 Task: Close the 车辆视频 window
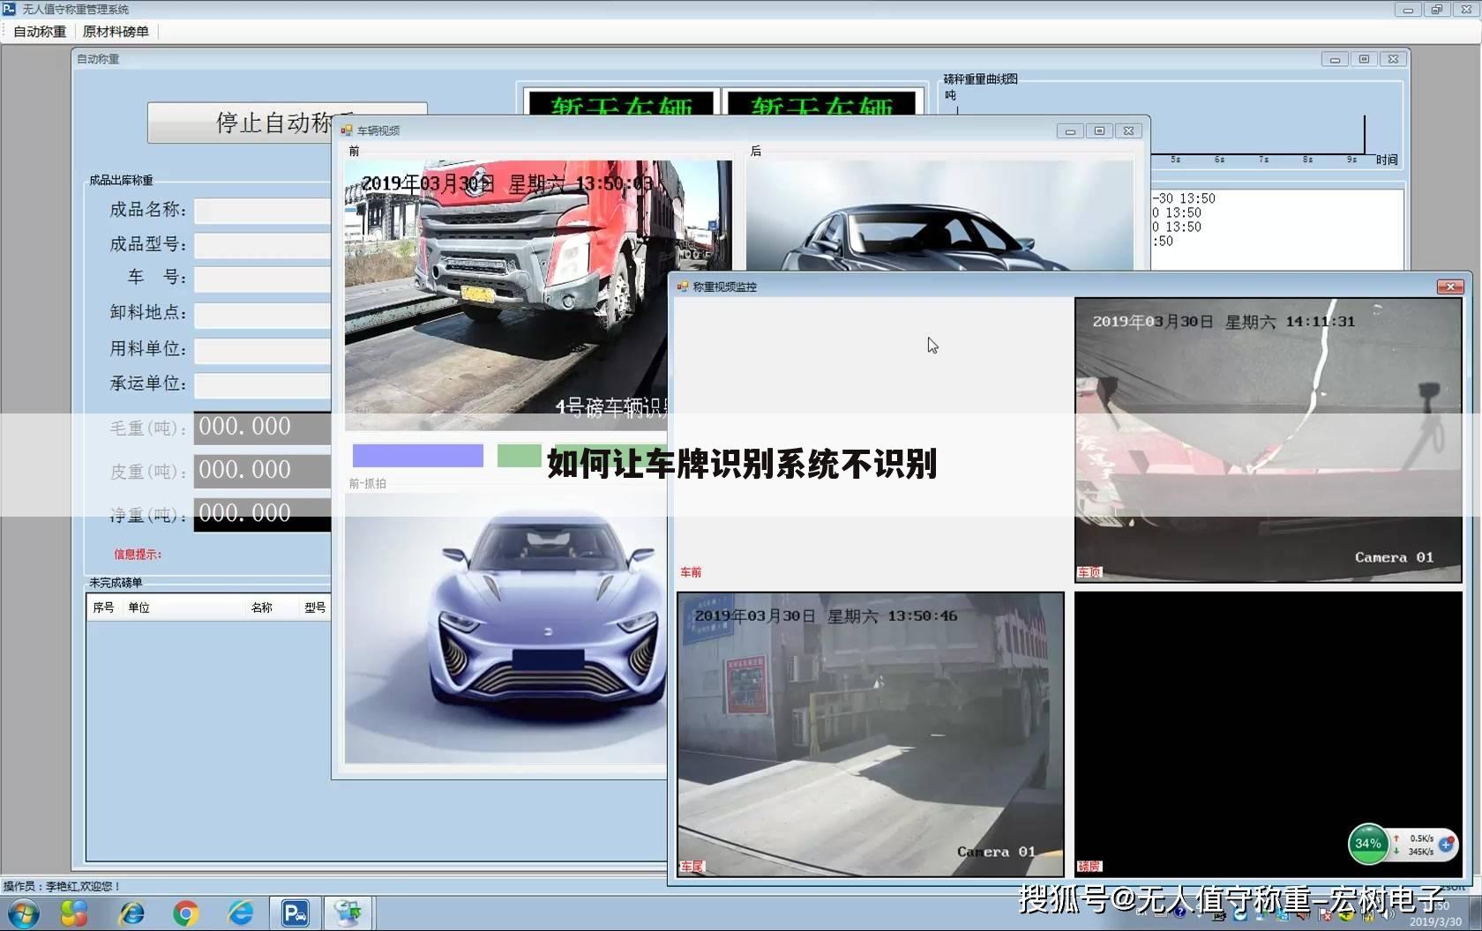click(x=1128, y=131)
